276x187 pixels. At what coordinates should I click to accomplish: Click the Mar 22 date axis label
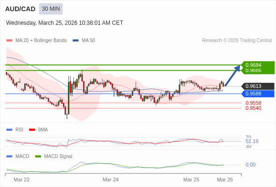(x=22, y=180)
